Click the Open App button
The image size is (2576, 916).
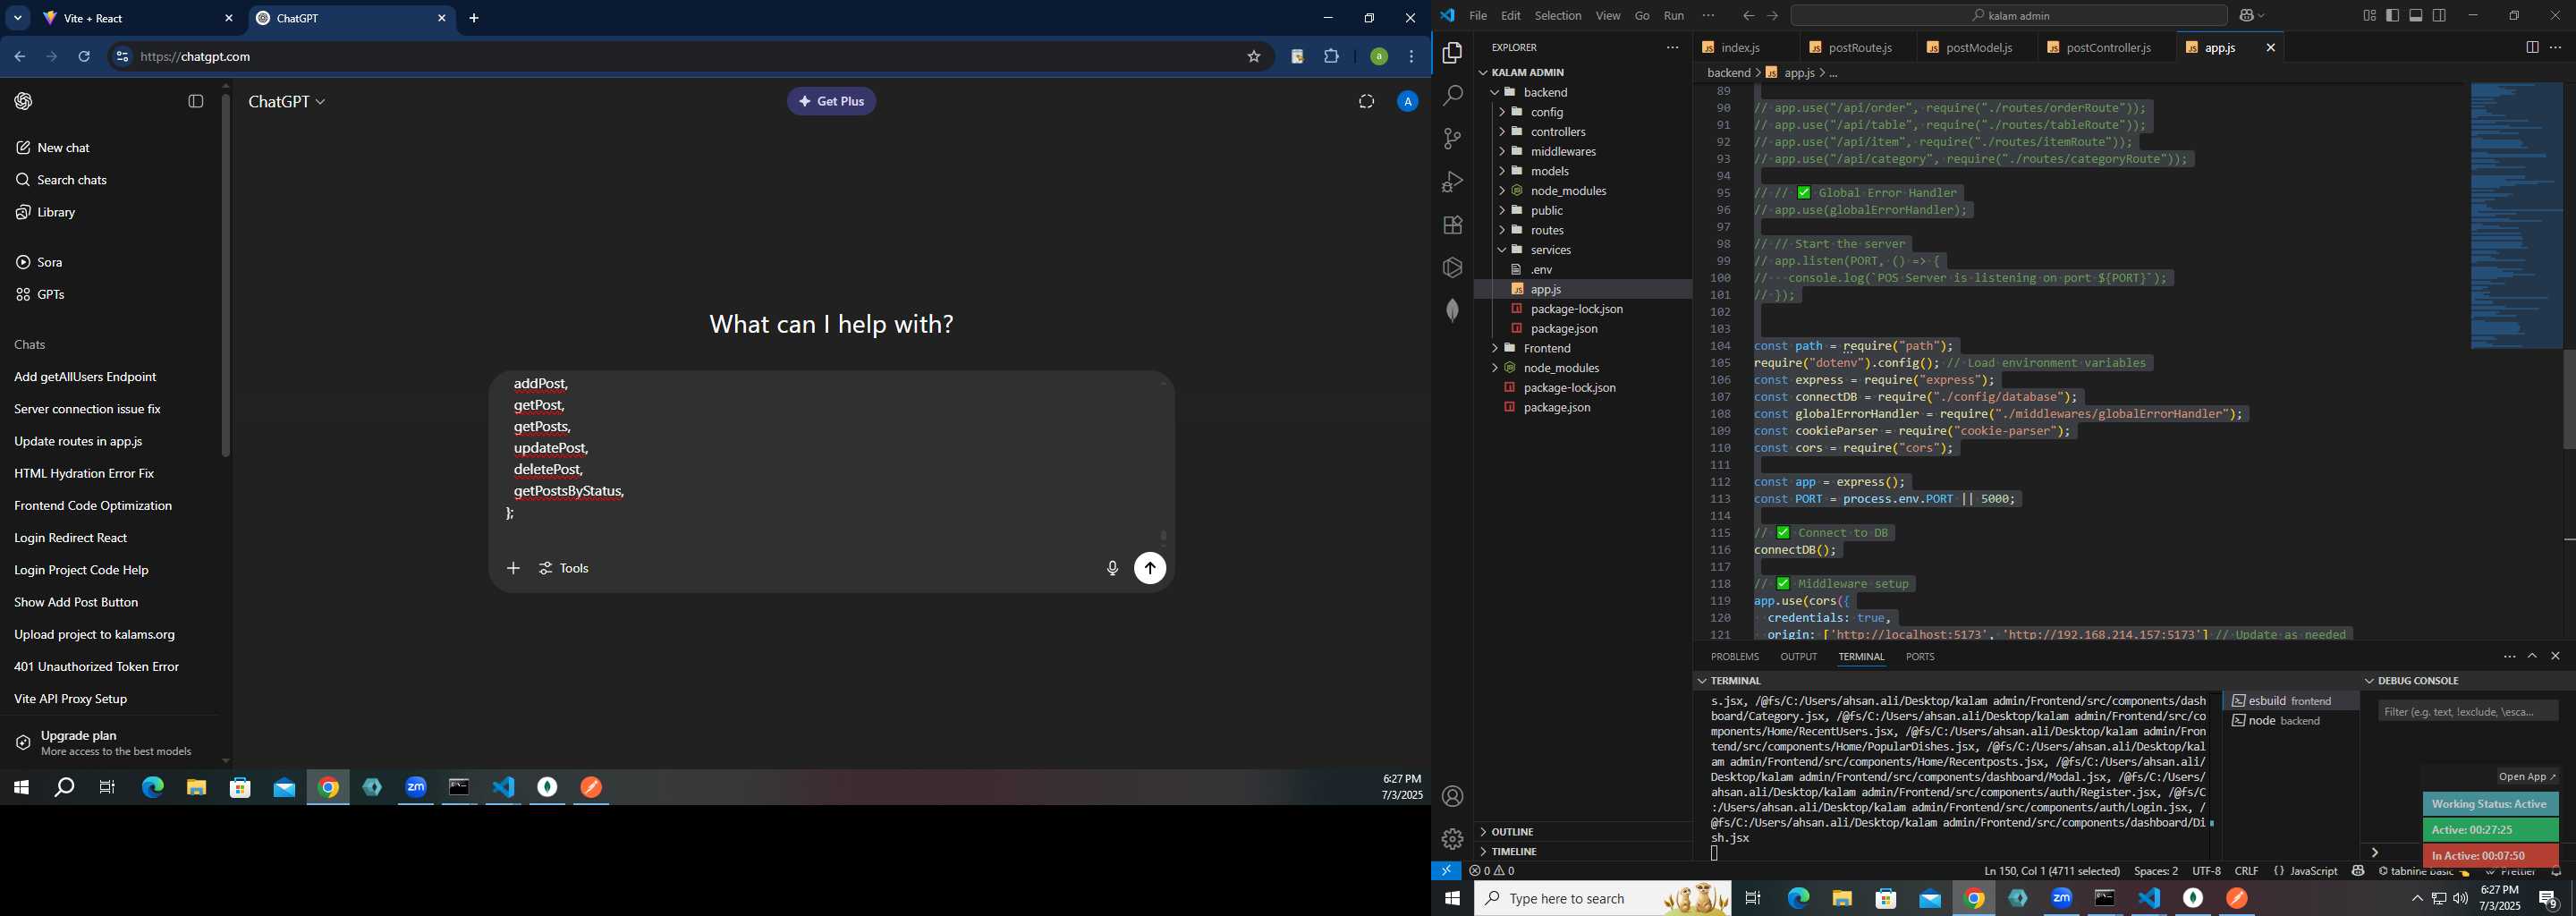[x=2526, y=777]
